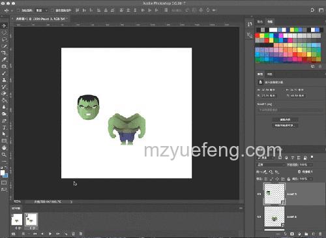Image resolution: width=326 pixels, height=238 pixels.
Task: Click the convert to linked button in Properties
Action: click(x=285, y=126)
